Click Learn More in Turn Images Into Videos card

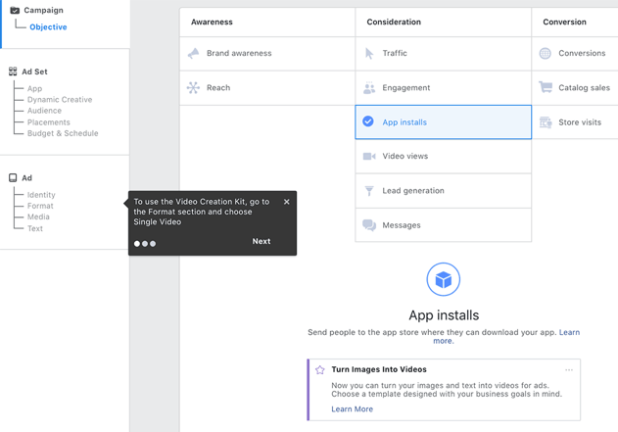click(x=352, y=409)
